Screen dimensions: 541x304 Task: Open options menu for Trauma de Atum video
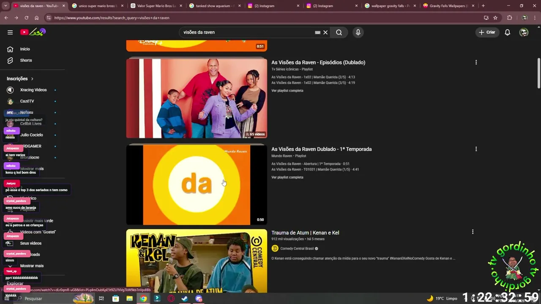click(473, 232)
